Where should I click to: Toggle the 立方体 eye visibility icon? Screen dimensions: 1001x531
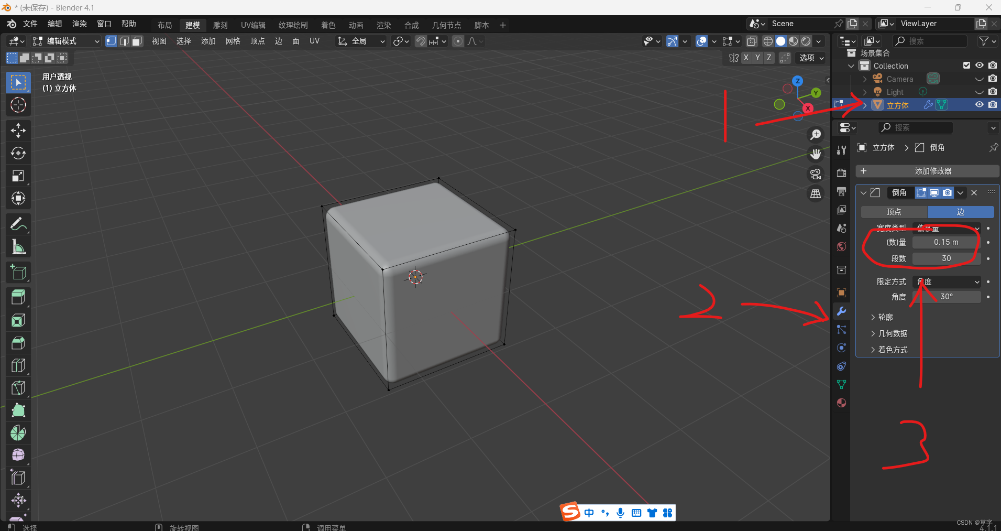tap(979, 105)
